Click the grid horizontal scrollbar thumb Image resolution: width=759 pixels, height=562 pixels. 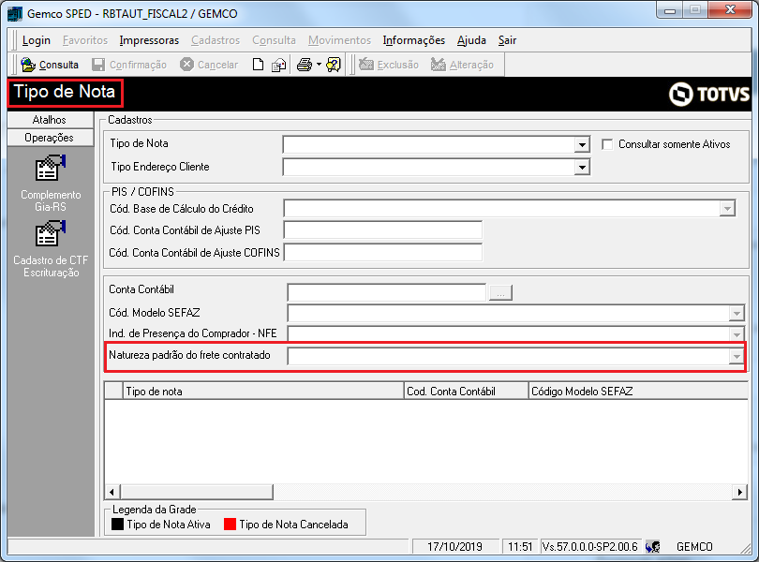pos(197,493)
